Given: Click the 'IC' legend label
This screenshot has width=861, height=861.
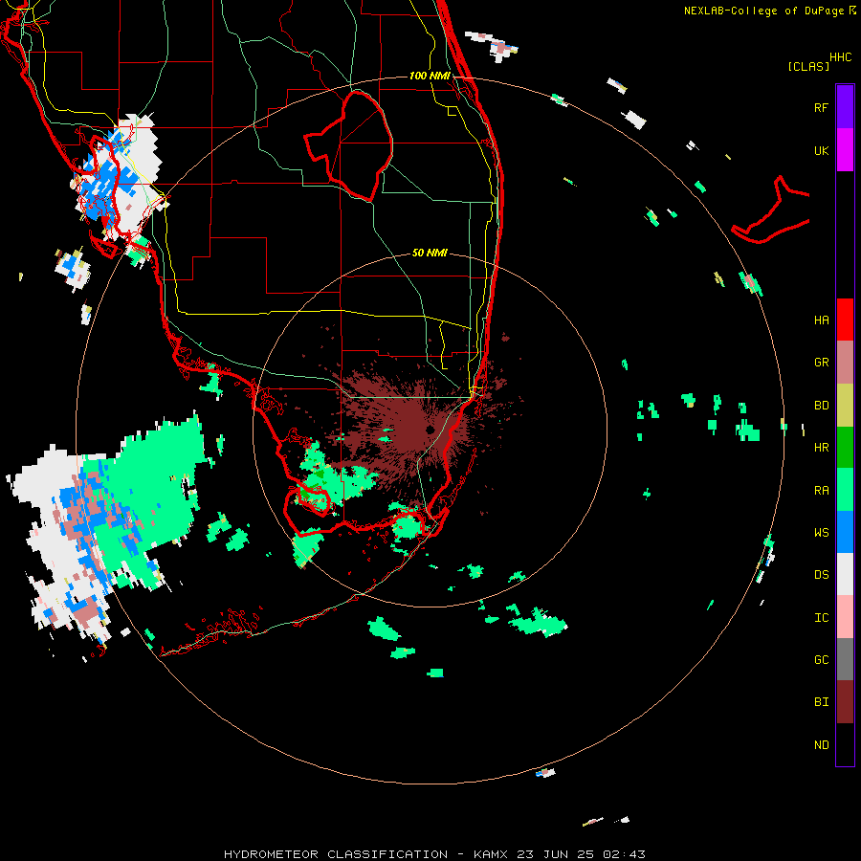Looking at the screenshot, I should coord(821,618).
